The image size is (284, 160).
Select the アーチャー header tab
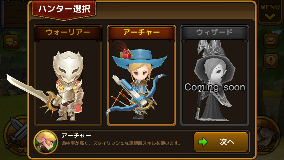click(141, 33)
